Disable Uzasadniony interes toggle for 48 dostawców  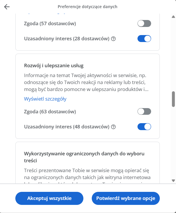[144, 127]
